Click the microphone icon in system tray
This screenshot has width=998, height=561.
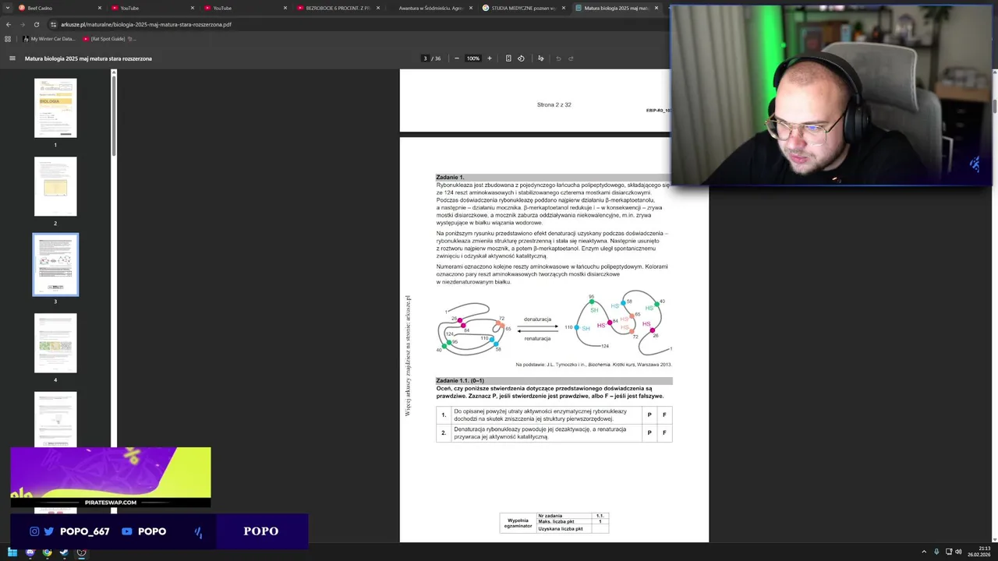tap(936, 552)
